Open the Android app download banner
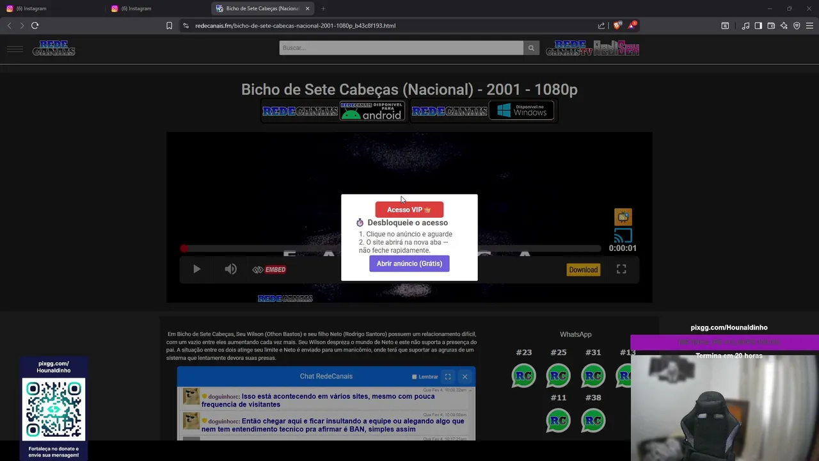The width and height of the screenshot is (819, 461). click(x=333, y=111)
